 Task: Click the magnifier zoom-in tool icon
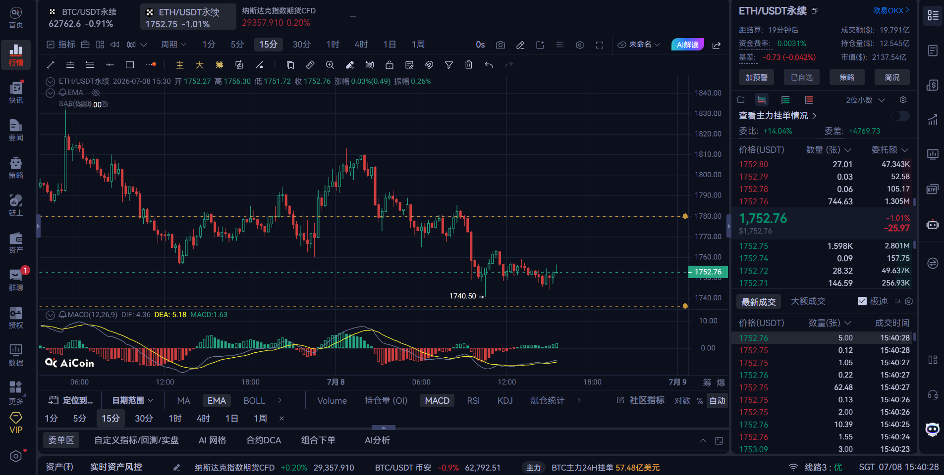(x=330, y=65)
